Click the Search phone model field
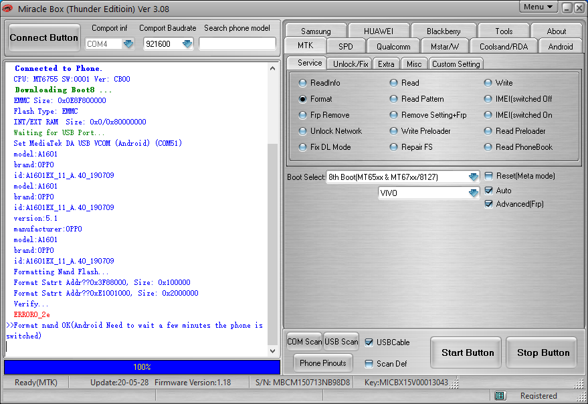Screen dimensions: 588x404 coord(237,44)
